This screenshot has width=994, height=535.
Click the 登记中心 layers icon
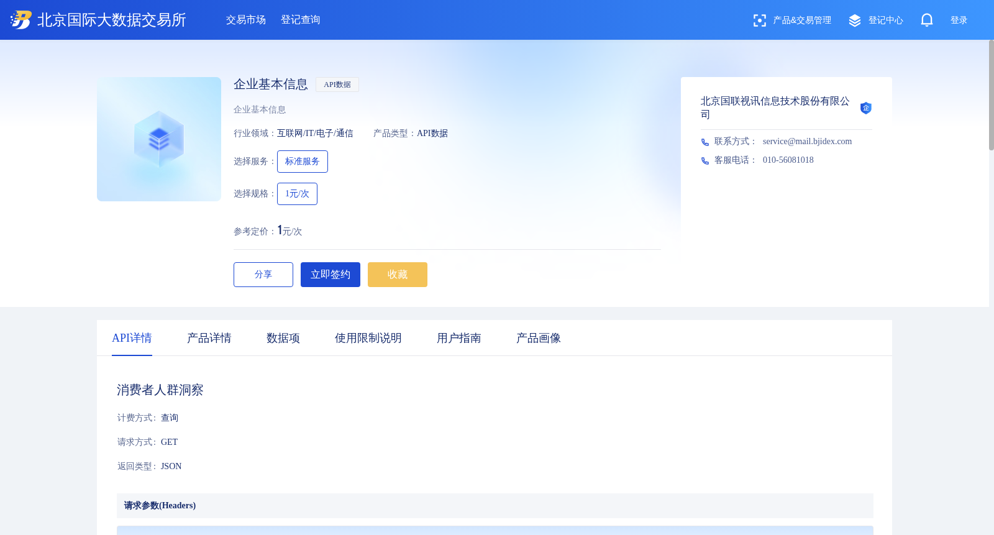point(855,21)
